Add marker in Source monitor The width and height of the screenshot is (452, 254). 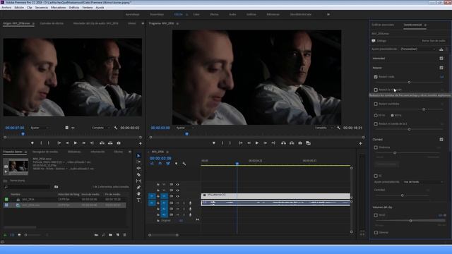point(32,143)
